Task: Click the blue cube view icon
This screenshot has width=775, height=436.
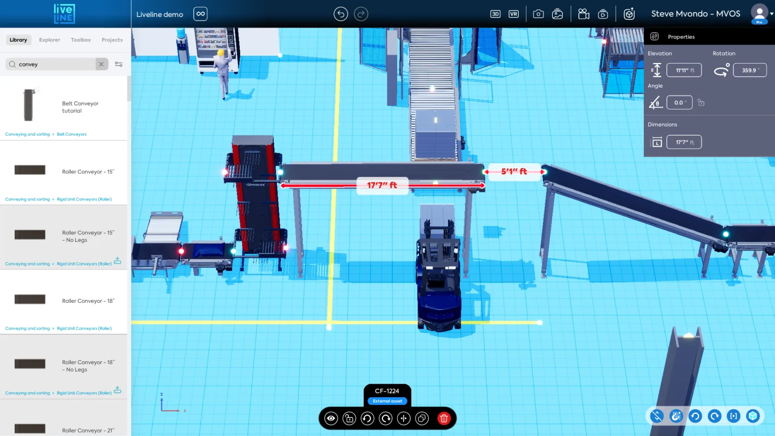Action: (x=753, y=416)
